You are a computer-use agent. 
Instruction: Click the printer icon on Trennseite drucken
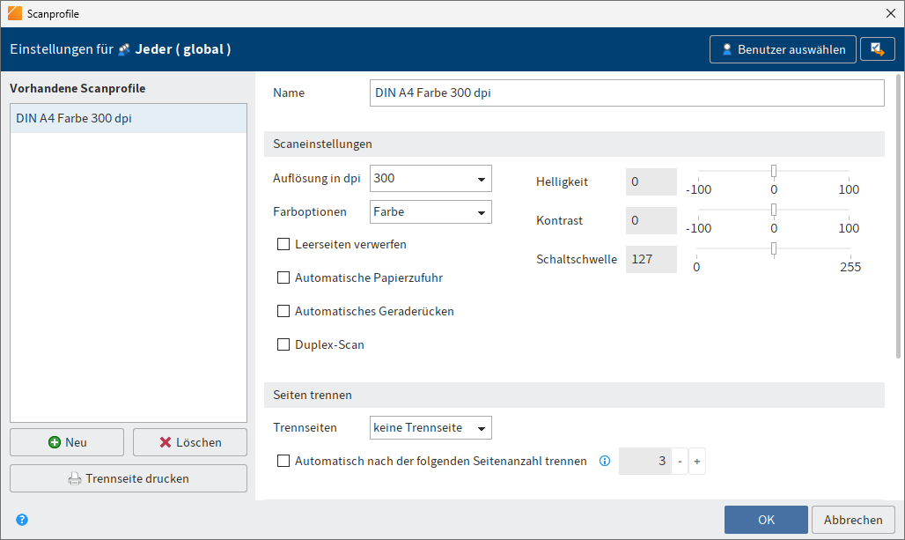click(77, 477)
